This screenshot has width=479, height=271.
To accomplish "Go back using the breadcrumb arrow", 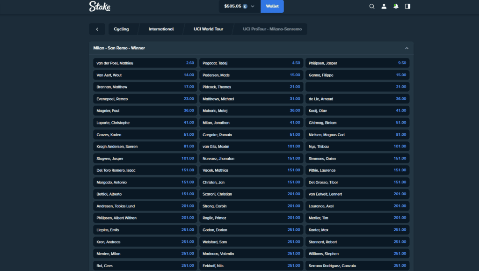I will (x=97, y=29).
